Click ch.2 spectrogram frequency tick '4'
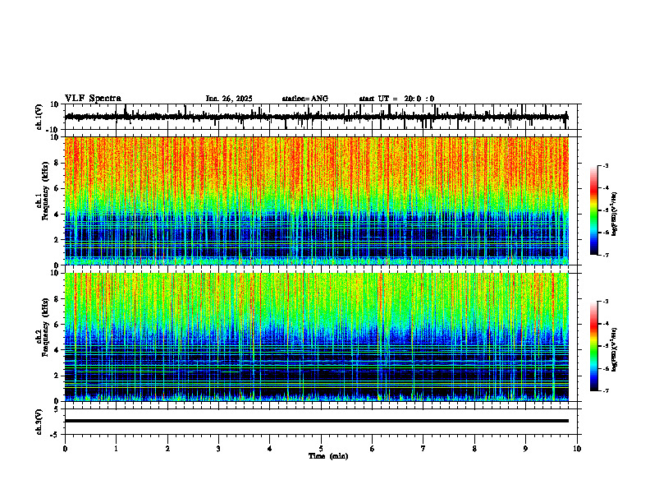 tap(57, 350)
